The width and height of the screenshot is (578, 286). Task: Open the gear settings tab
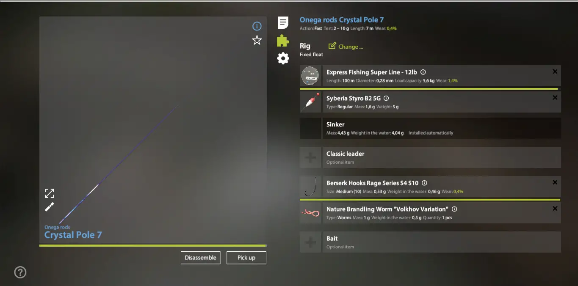tap(283, 58)
